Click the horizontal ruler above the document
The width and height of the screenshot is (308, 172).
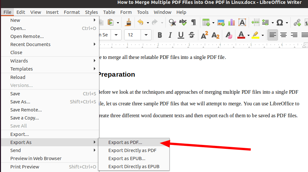point(203,45)
